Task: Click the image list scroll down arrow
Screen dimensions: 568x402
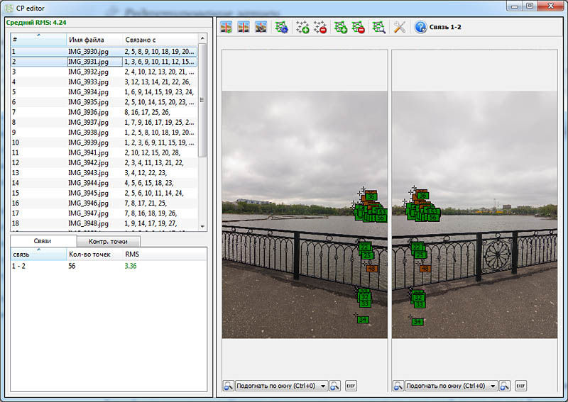Action: pos(202,226)
